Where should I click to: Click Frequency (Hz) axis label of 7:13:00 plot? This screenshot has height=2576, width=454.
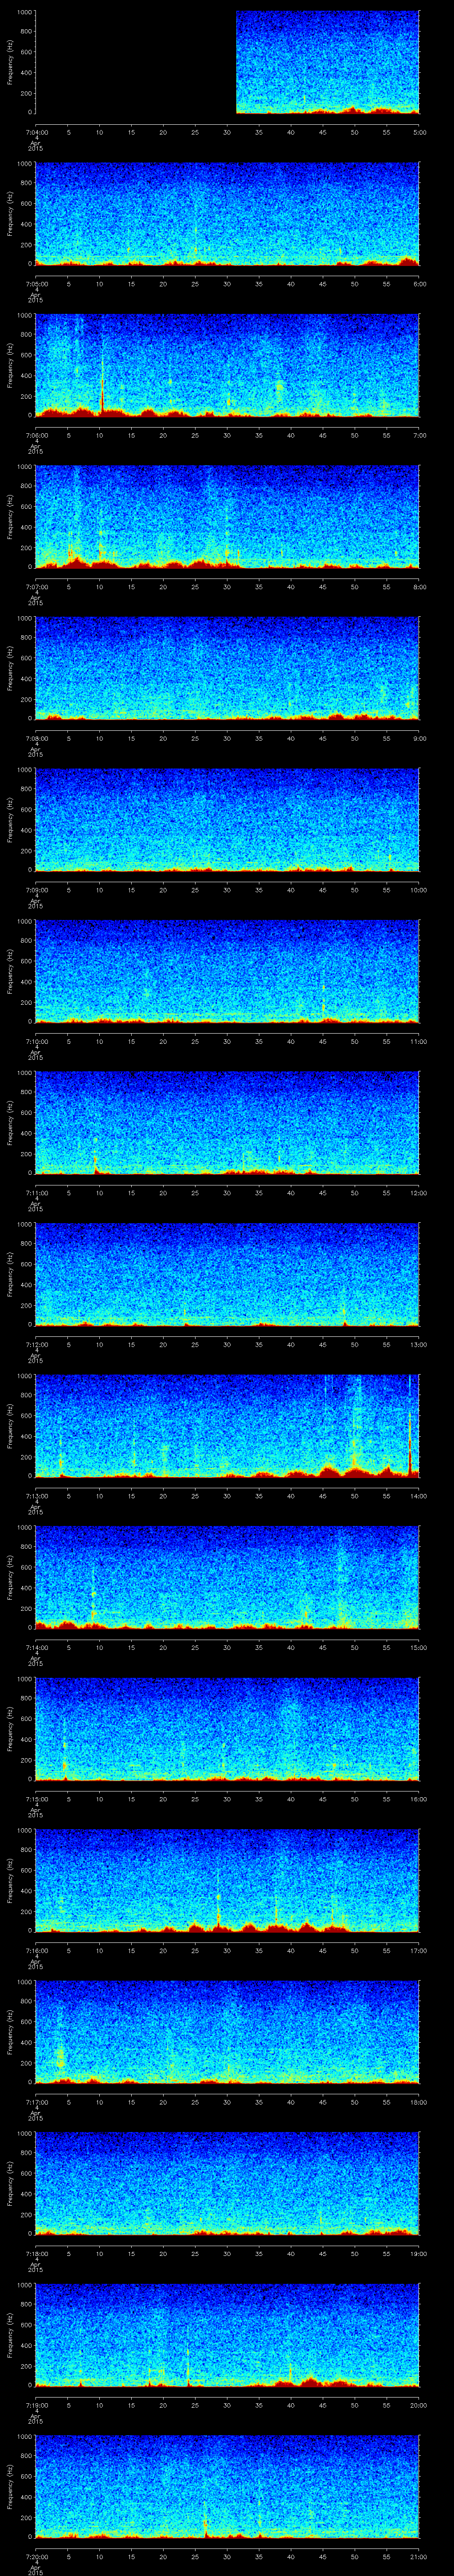(10, 1426)
